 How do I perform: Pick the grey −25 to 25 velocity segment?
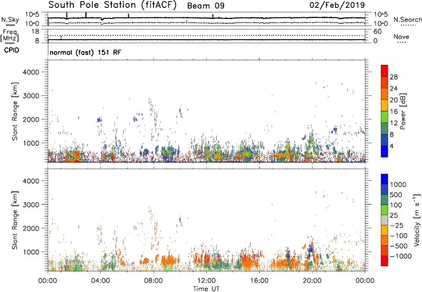click(385, 220)
